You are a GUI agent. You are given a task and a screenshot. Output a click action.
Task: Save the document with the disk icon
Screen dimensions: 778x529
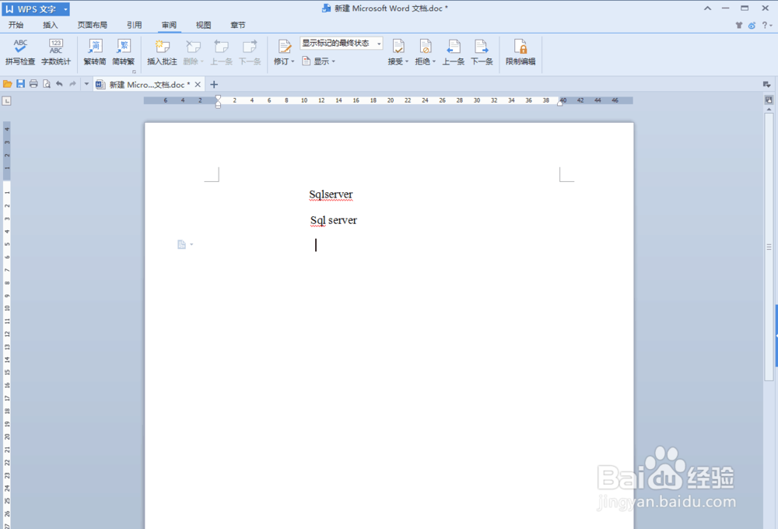pyautogui.click(x=20, y=84)
